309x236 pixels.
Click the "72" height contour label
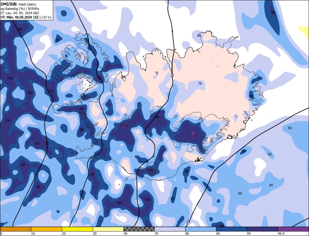coord(188,223)
